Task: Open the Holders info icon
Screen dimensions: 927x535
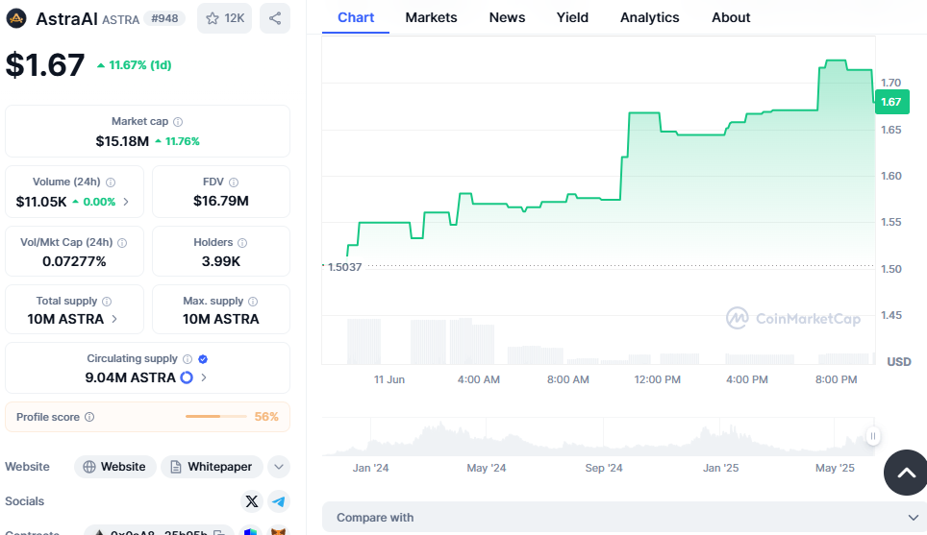Action: click(x=242, y=243)
